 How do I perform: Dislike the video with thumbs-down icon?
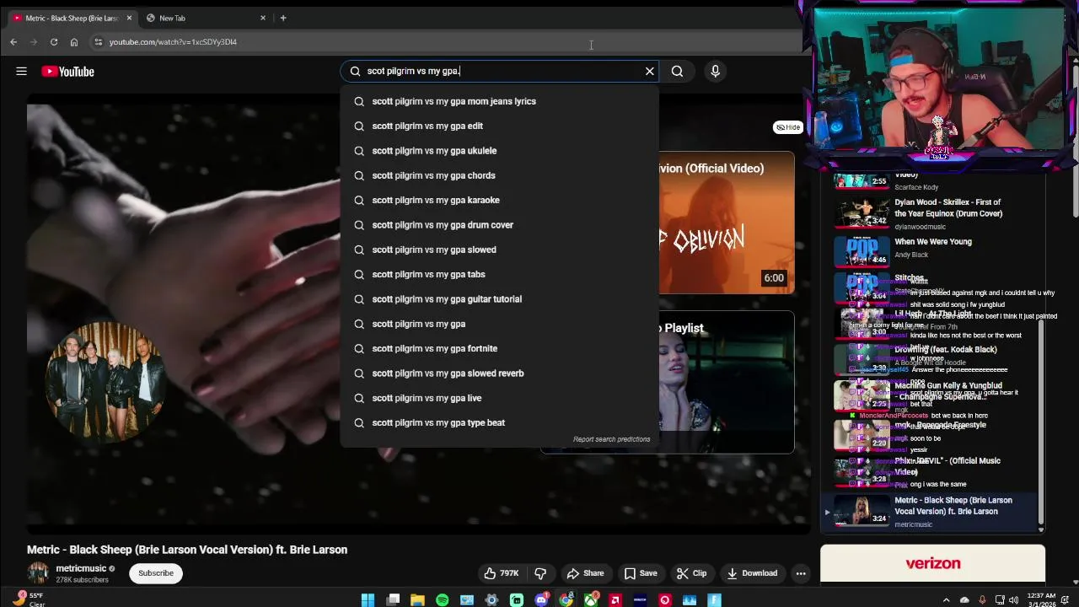click(x=540, y=573)
